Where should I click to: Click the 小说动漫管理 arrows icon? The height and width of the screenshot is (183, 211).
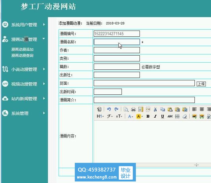click(5, 69)
